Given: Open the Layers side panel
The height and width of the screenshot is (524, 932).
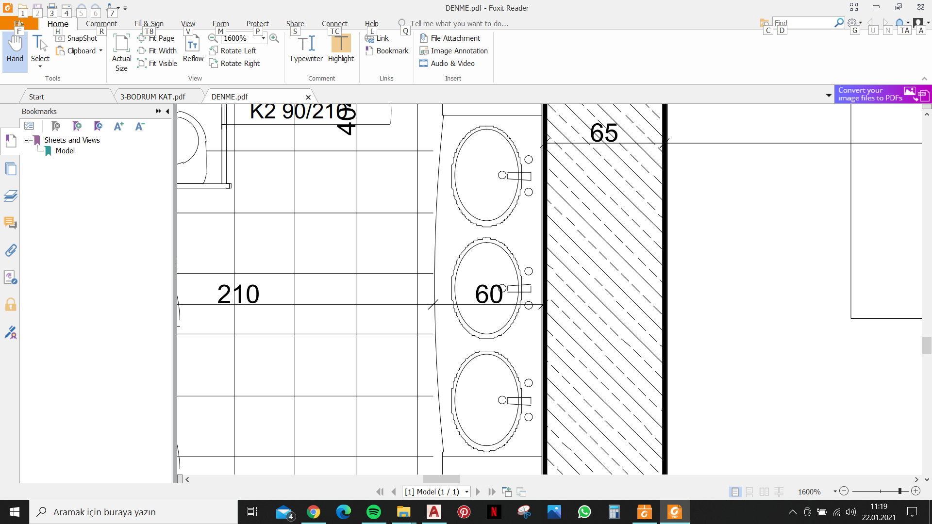Looking at the screenshot, I should tap(10, 196).
